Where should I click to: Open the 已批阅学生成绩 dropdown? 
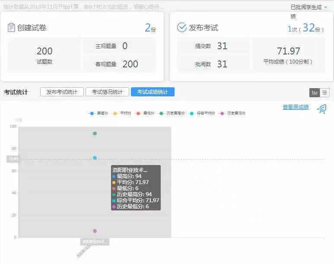[x=309, y=7]
